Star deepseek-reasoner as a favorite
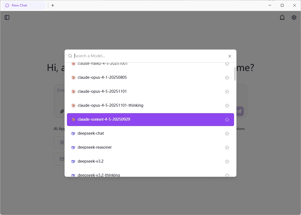 tap(227, 147)
